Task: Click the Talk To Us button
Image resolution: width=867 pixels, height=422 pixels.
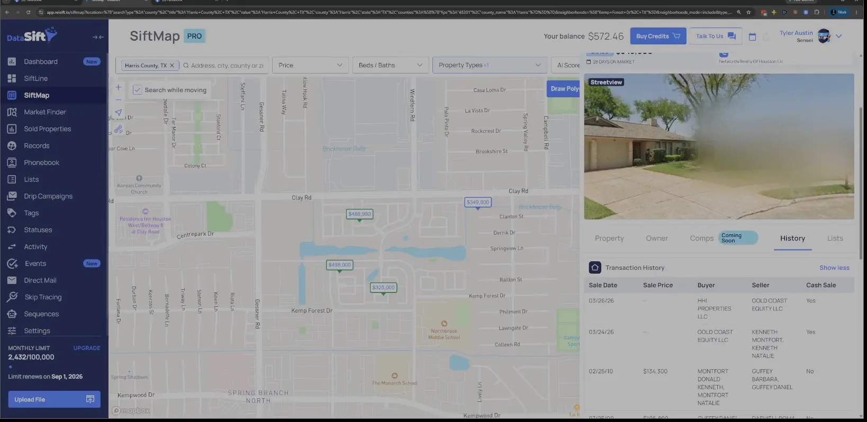Action: (x=716, y=36)
